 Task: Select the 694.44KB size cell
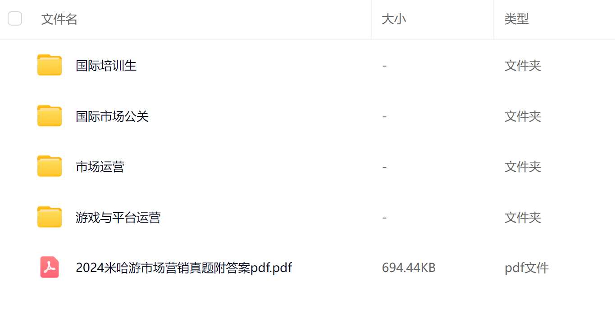(x=409, y=268)
